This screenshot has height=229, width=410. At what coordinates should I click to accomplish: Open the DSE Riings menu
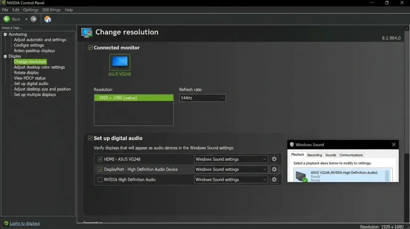(51, 10)
